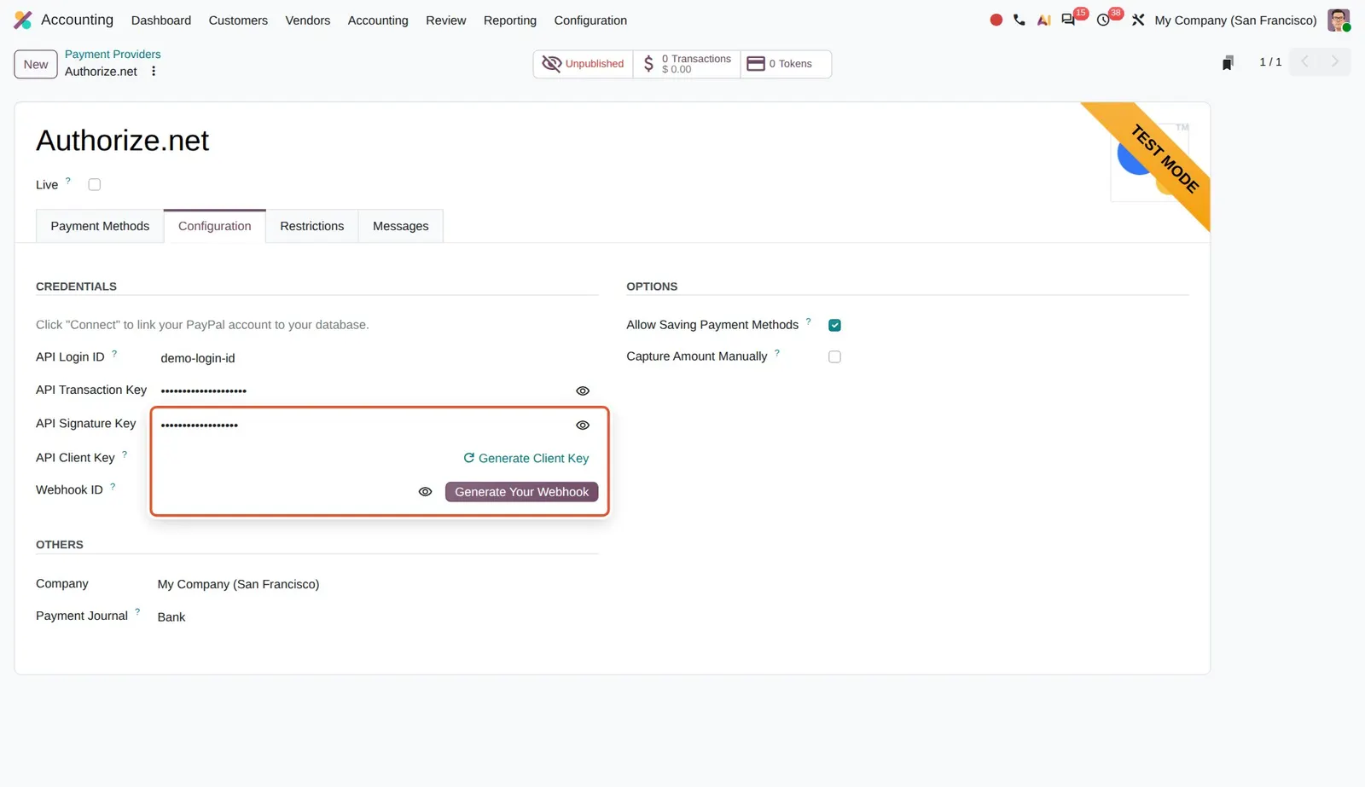Click Generate Your Webhook button
This screenshot has width=1365, height=787.
point(521,492)
